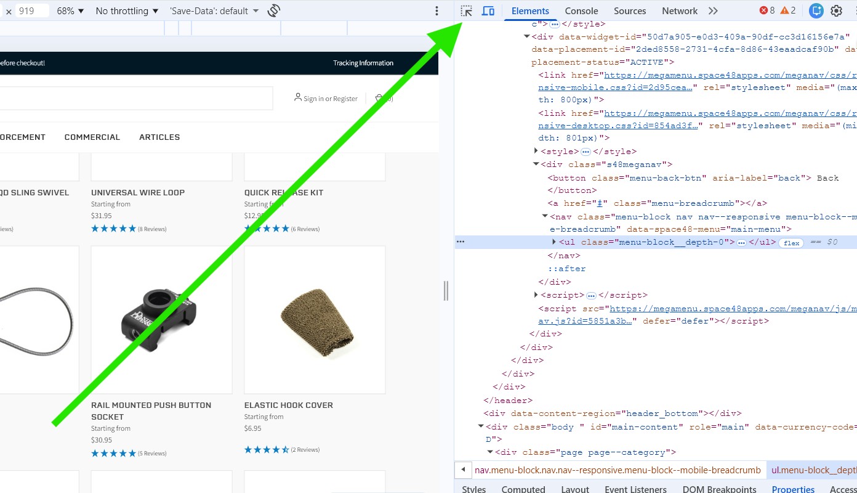This screenshot has height=493, width=857.
Task: Collapse the div s48meganav node
Action: pos(536,165)
